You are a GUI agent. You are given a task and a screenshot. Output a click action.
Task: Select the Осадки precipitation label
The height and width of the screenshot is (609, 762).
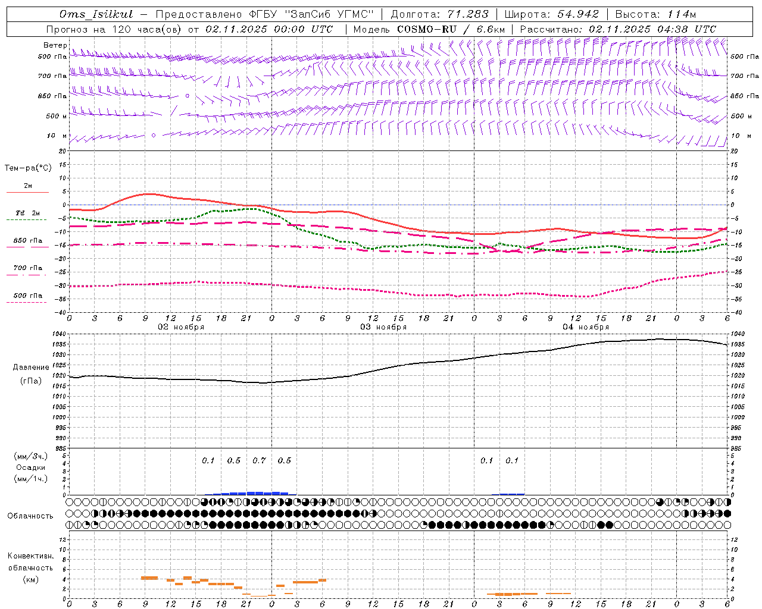[31, 467]
